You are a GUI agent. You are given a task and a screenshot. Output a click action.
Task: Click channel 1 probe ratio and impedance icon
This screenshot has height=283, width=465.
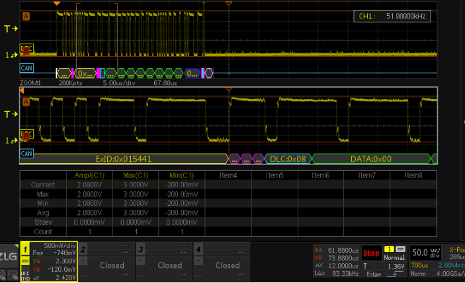click(25, 276)
